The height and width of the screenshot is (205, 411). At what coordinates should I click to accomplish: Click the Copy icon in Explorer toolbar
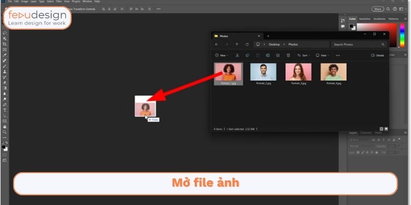[x=247, y=55]
